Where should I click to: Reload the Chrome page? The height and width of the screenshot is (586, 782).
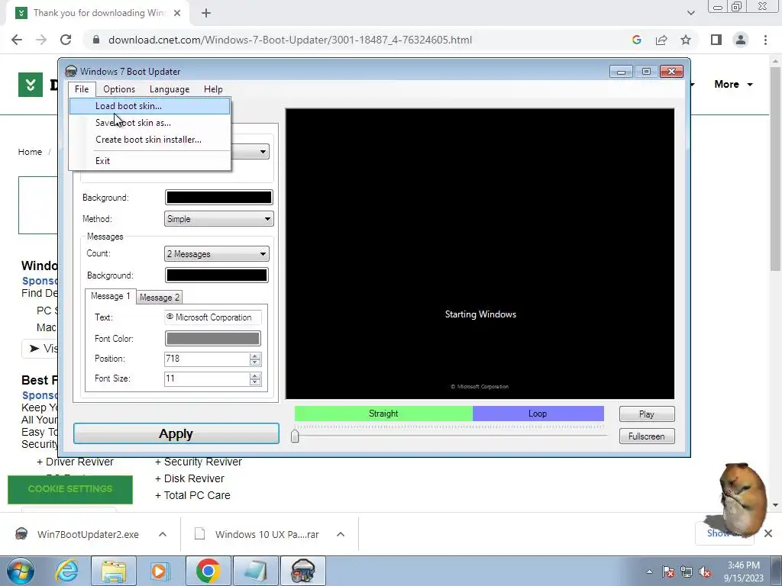pyautogui.click(x=66, y=40)
